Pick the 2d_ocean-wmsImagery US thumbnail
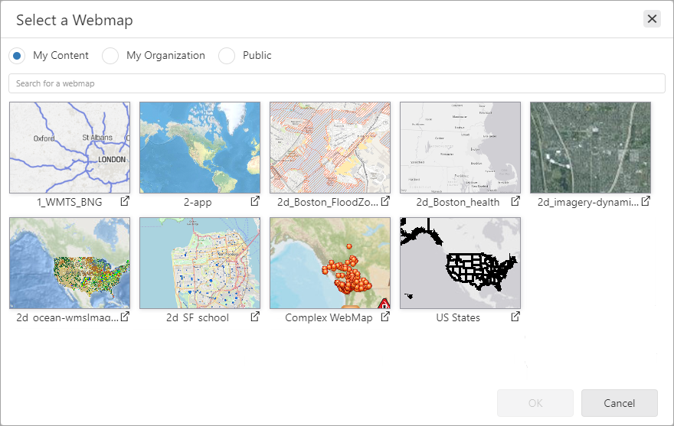 click(x=70, y=263)
